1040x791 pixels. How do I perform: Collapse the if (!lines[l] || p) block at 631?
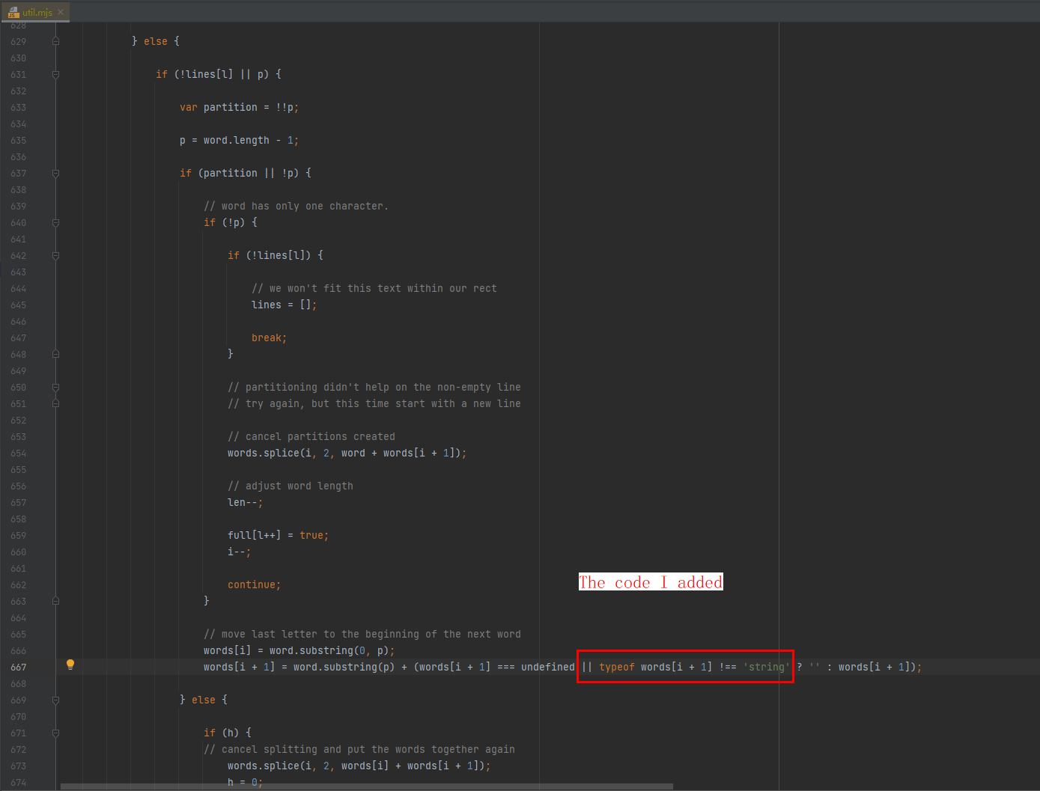point(55,74)
